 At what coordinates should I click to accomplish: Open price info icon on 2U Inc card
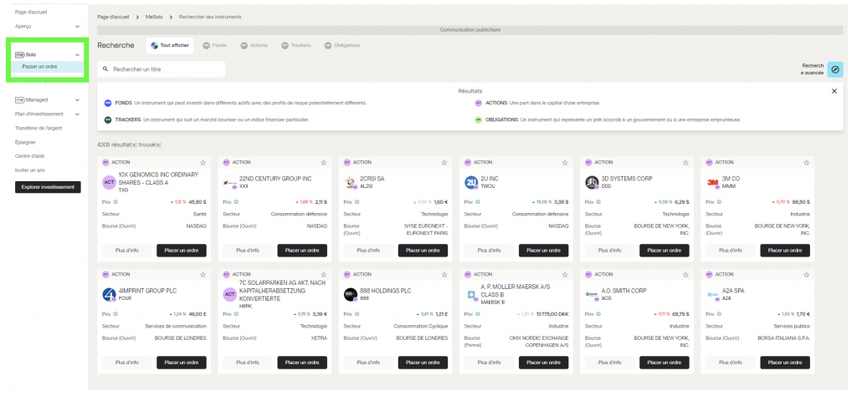(x=478, y=202)
